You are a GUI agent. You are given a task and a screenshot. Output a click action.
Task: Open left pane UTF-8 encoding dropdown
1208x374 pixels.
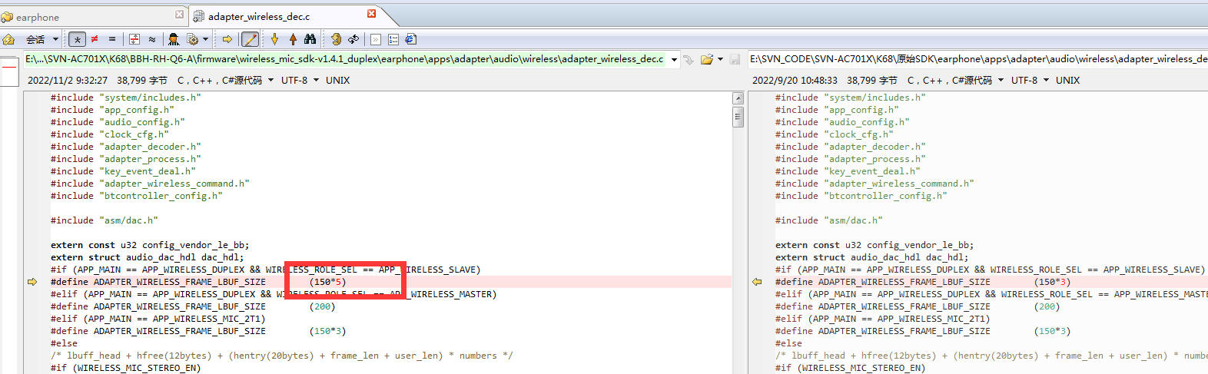tap(300, 80)
